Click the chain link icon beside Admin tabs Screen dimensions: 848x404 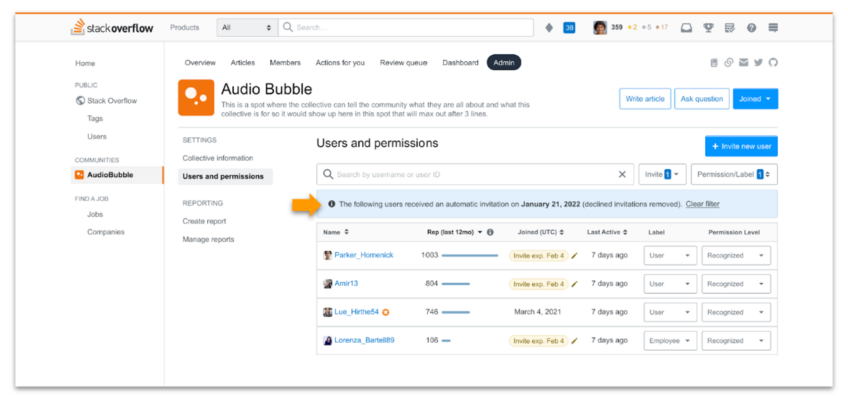click(729, 63)
